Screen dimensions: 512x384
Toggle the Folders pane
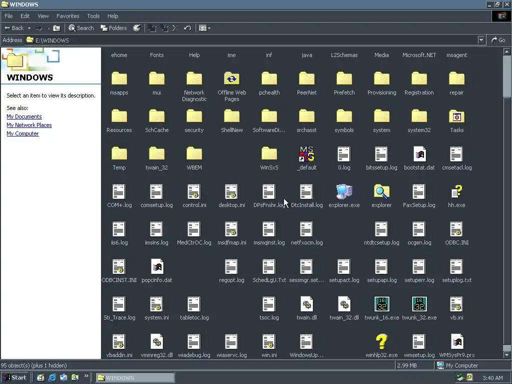113,28
